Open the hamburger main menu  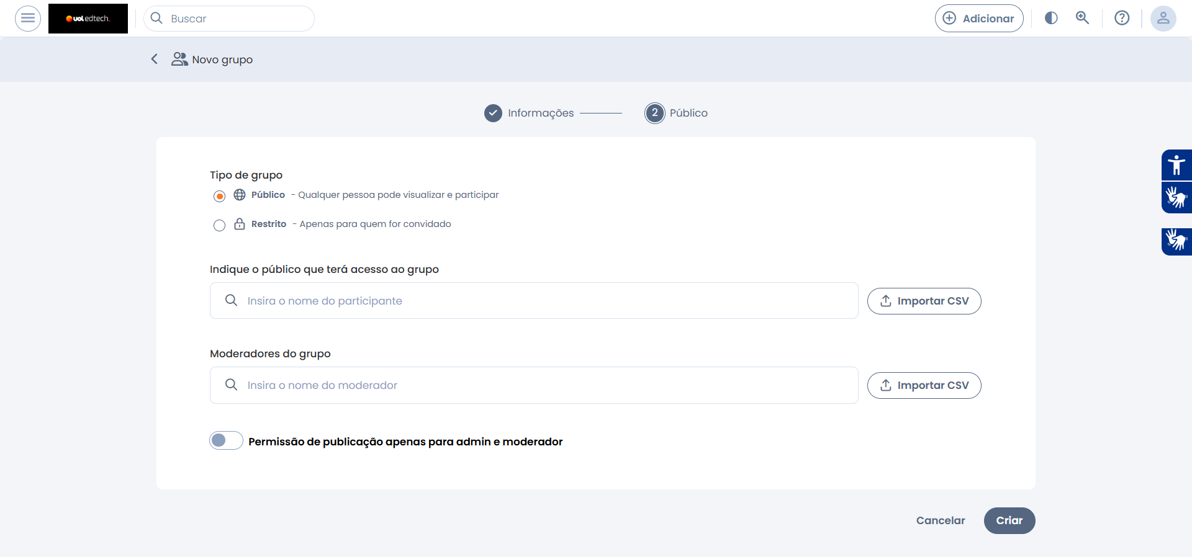[28, 19]
